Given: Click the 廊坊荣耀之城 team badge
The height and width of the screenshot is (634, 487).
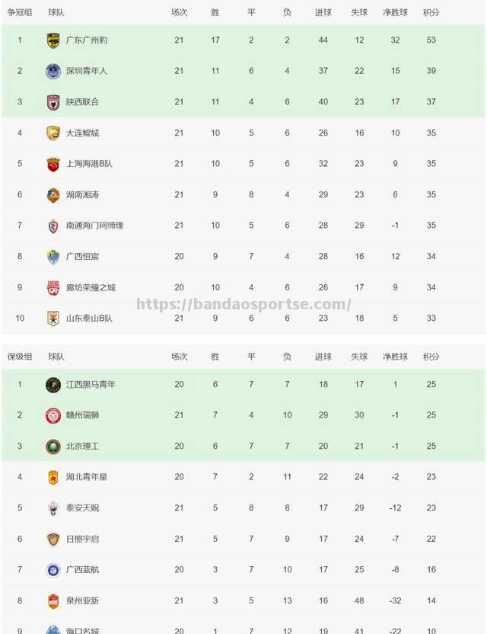Looking at the screenshot, I should click(53, 287).
